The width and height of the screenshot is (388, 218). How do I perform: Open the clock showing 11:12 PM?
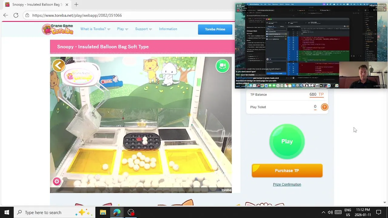[x=363, y=212]
